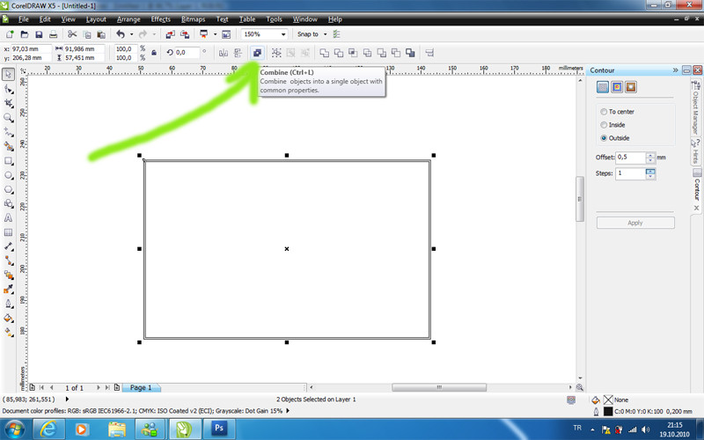Select the Ellipse tool
704x440 pixels.
click(8, 175)
